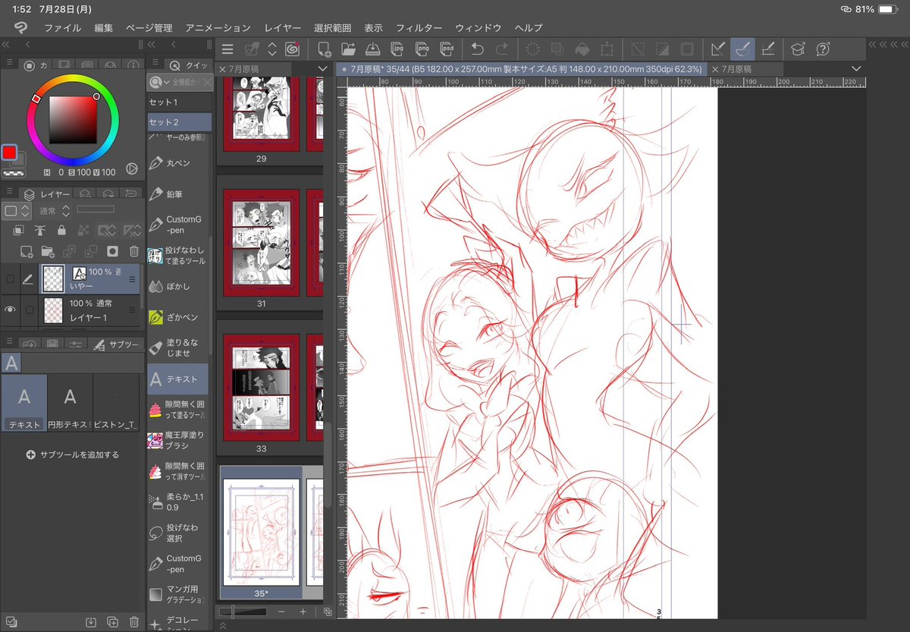Open the color panel hamburger menu
The height and width of the screenshot is (632, 910).
[10, 63]
